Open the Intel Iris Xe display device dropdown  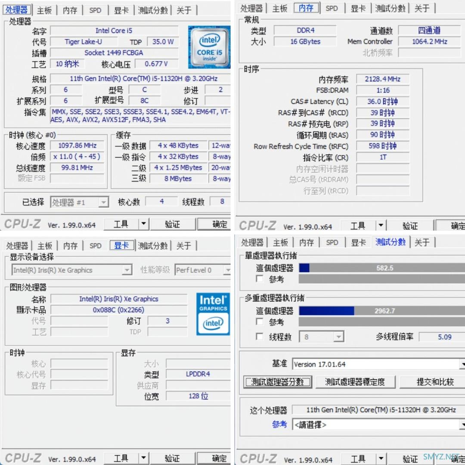point(127,270)
